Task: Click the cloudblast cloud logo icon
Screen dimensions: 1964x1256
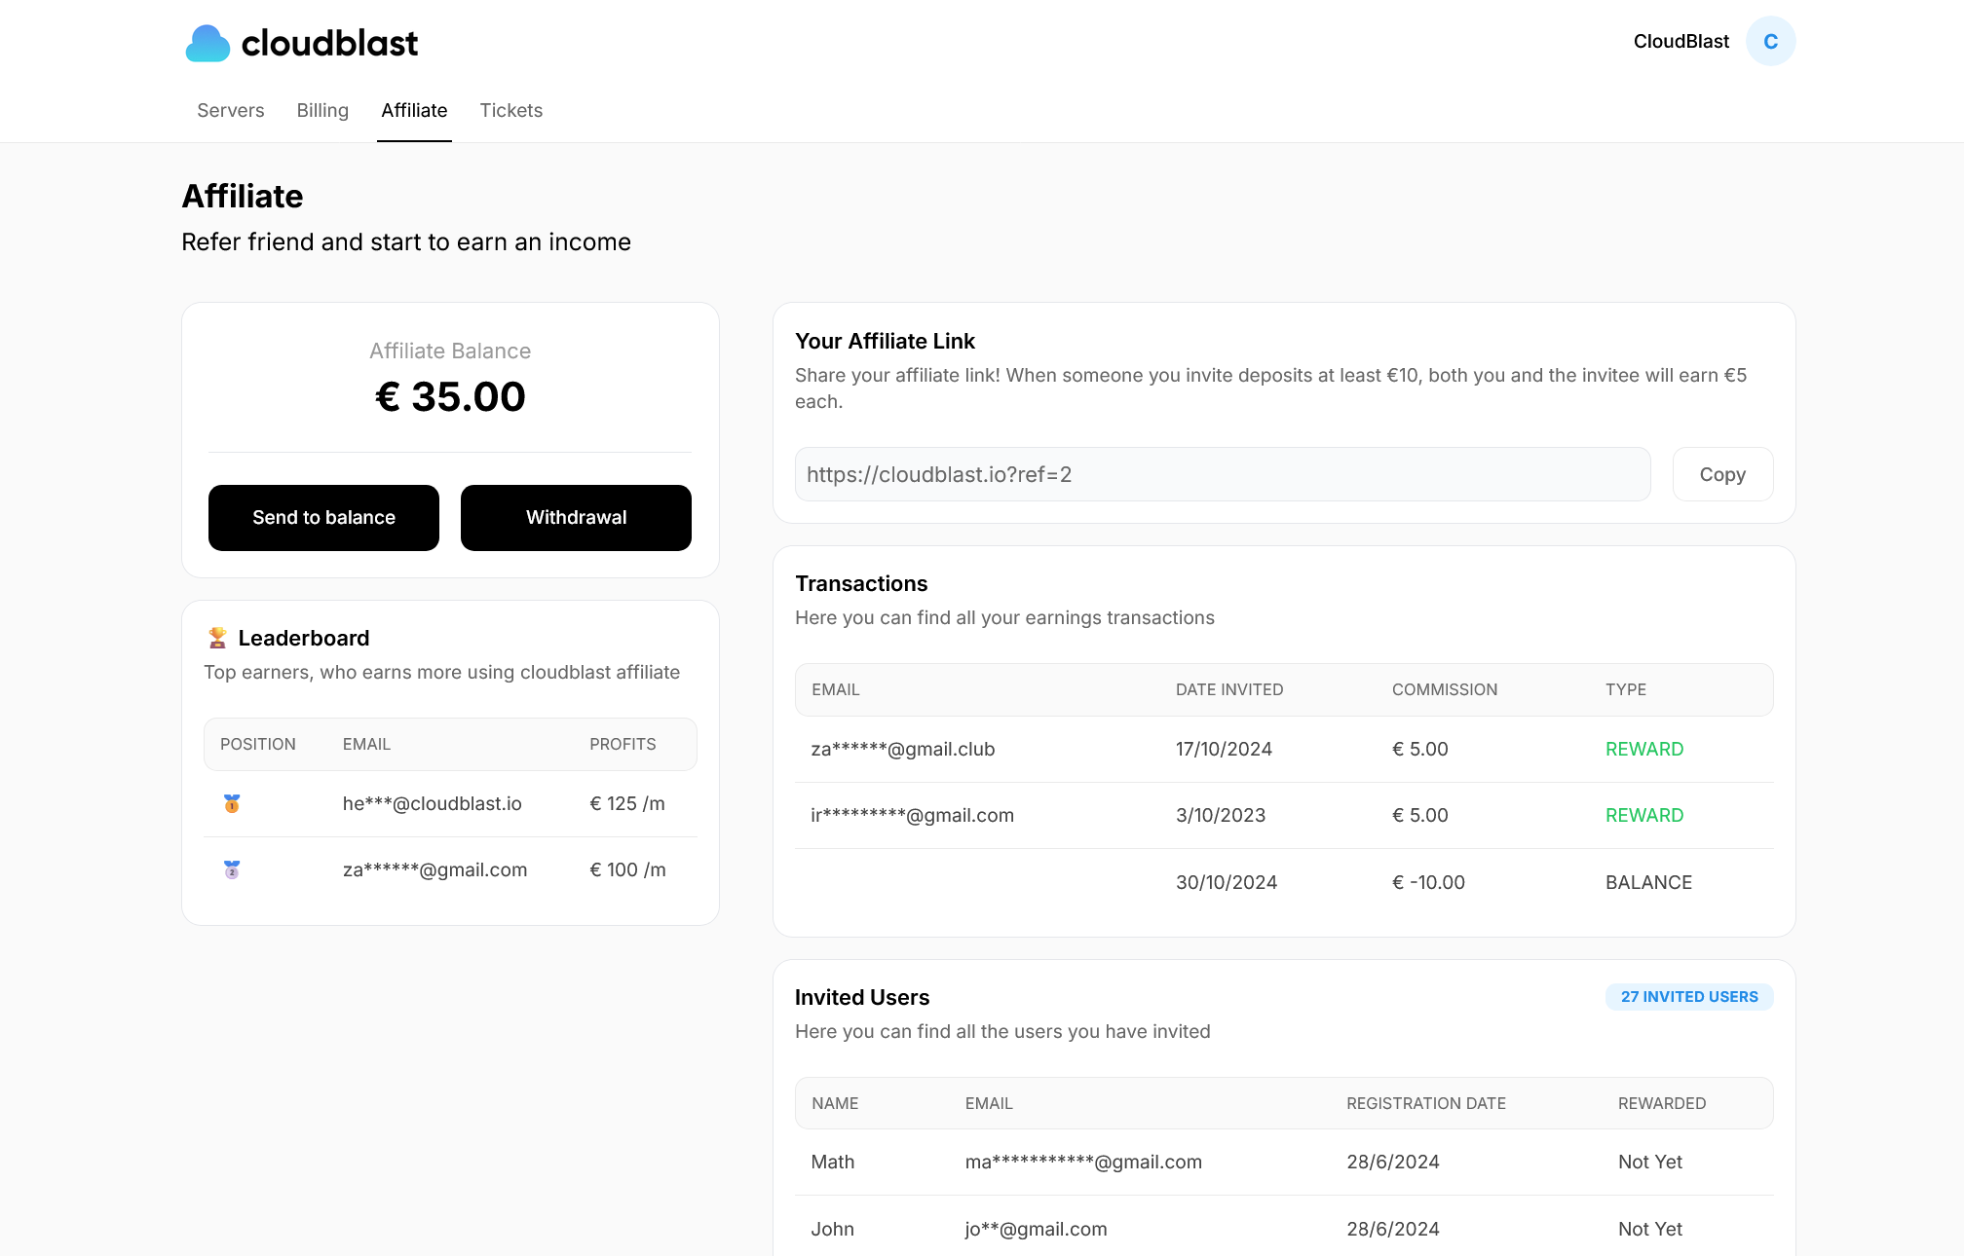Action: tap(208, 44)
